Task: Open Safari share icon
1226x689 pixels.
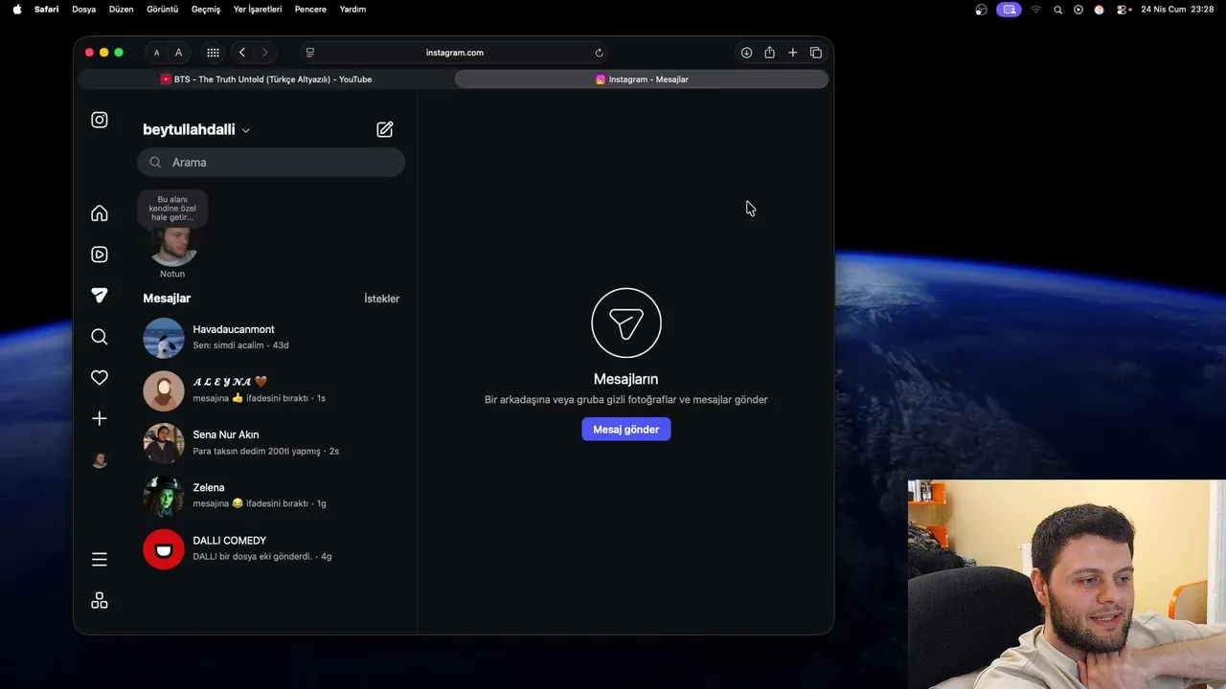Action: (x=769, y=53)
